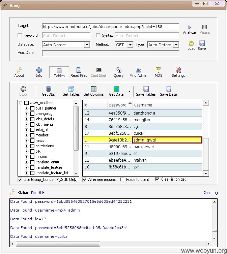Select the admin_gwgl username cell
227x254 pixels.
click(x=167, y=140)
